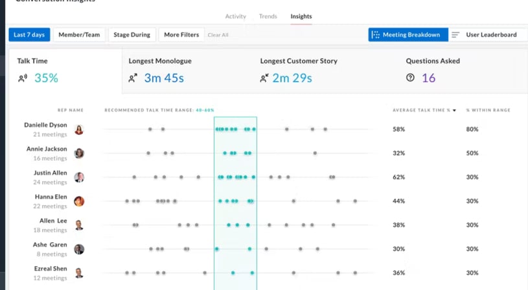Viewport: 528px width, 290px height.
Task: Click the Questions Asked question-mark icon
Action: [x=410, y=78]
